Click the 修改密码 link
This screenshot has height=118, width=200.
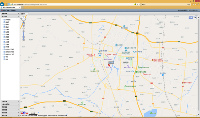click(191, 10)
